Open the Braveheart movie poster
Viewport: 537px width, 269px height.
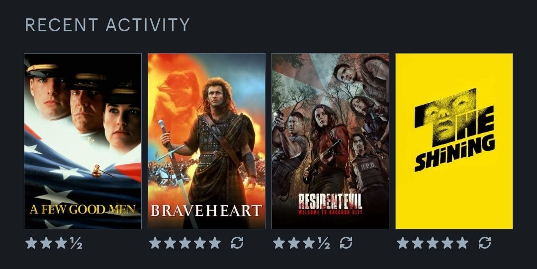pyautogui.click(x=206, y=141)
